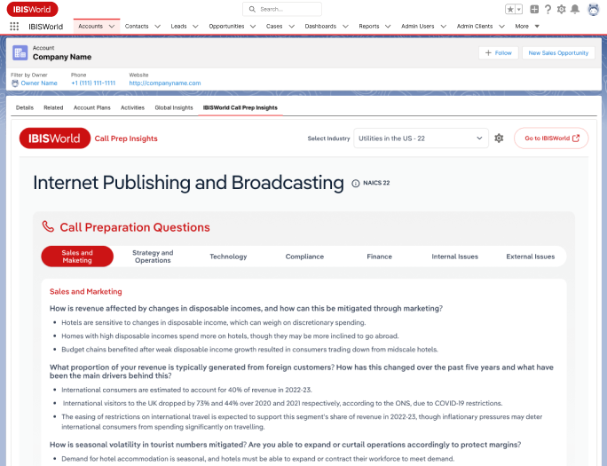Open the Help question mark icon
This screenshot has width=607, height=466.
[548, 9]
